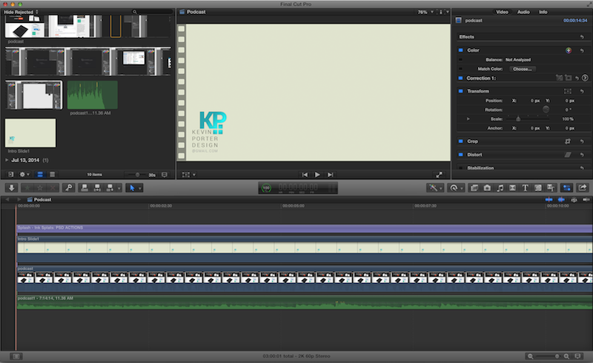Open the Themes Browser icon
The image size is (593, 363).
coord(551,188)
